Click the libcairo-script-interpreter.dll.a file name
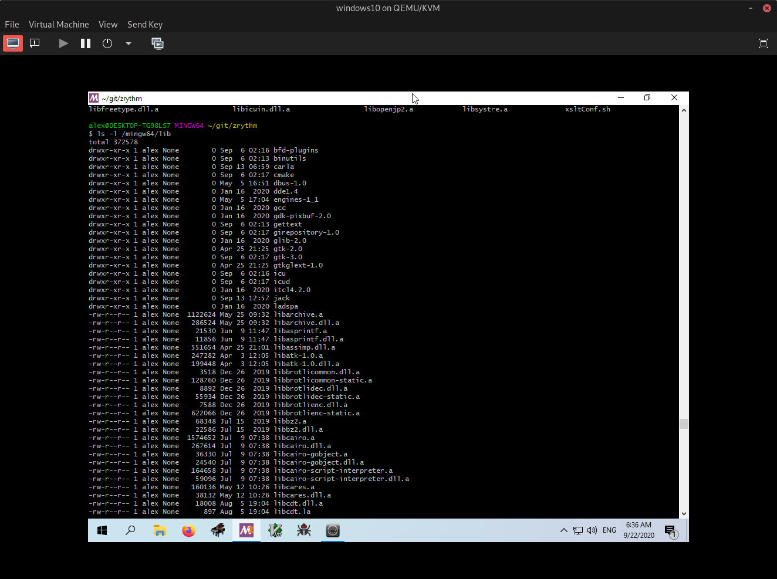The width and height of the screenshot is (777, 579). [x=342, y=479]
